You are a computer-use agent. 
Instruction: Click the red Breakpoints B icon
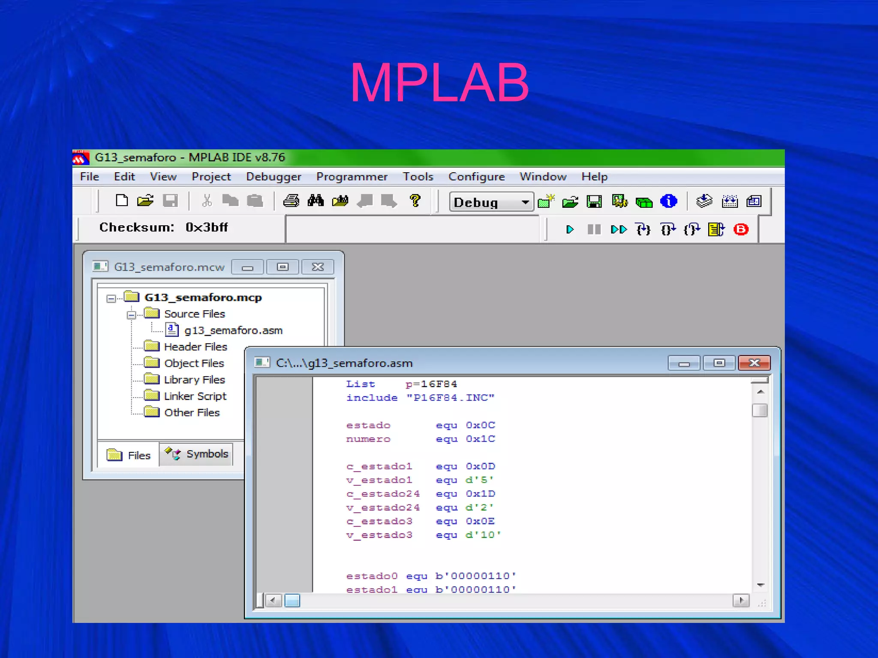741,230
